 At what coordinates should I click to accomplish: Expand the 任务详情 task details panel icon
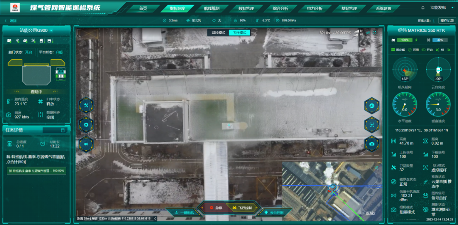pos(63,130)
